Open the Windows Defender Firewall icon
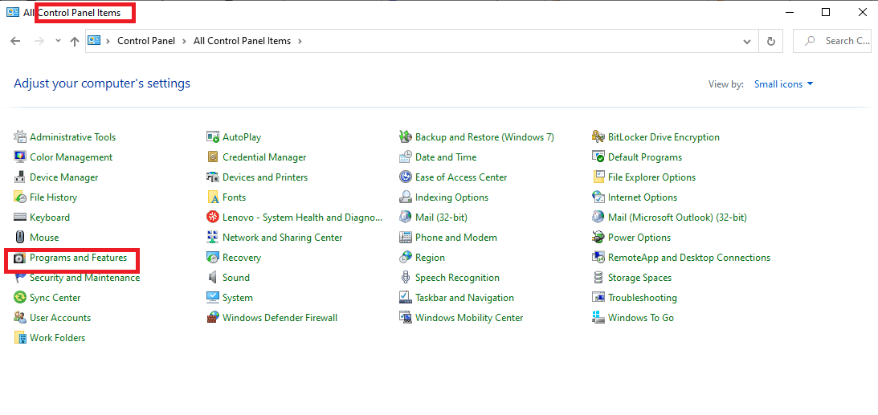878x415 pixels. point(213,318)
